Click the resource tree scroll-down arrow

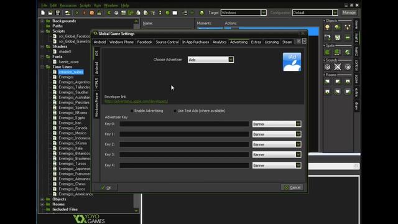(136, 210)
